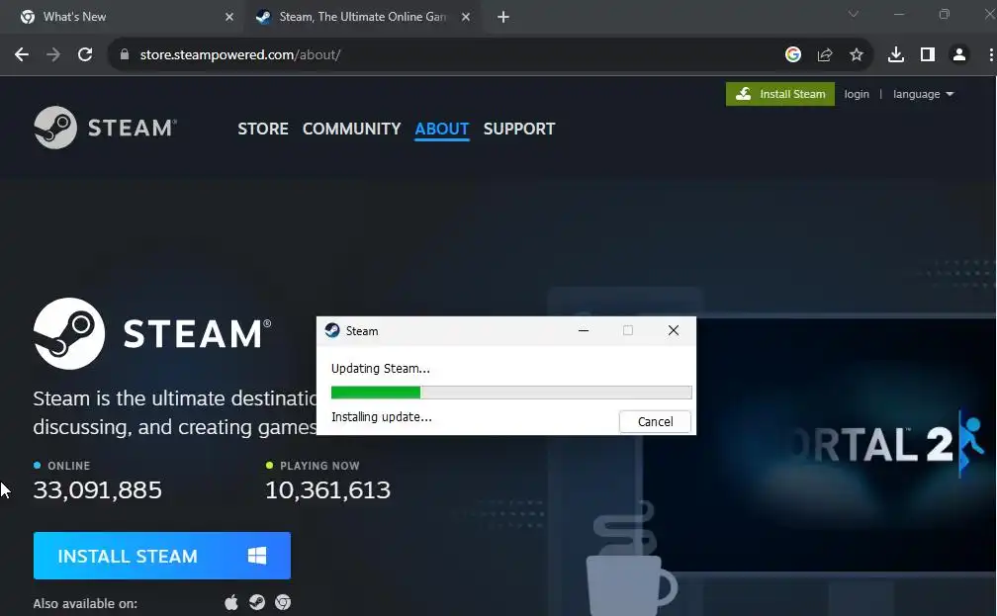The width and height of the screenshot is (997, 616).
Task: Click the 'Updating Steam...' text
Action: (x=380, y=369)
